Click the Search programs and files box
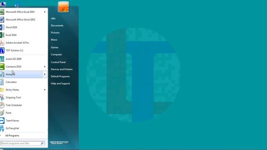This screenshot has height=150, width=267. [x=22, y=143]
